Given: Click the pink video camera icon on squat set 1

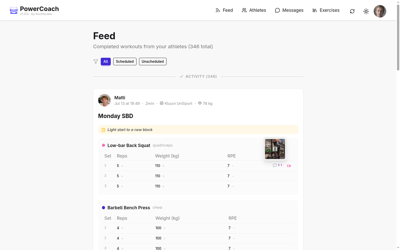Looking at the screenshot, I should (x=289, y=166).
